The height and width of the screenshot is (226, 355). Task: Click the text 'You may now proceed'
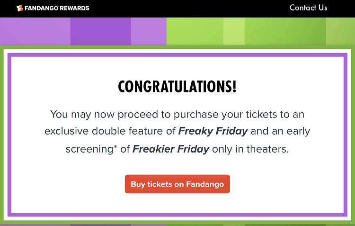click(104, 115)
